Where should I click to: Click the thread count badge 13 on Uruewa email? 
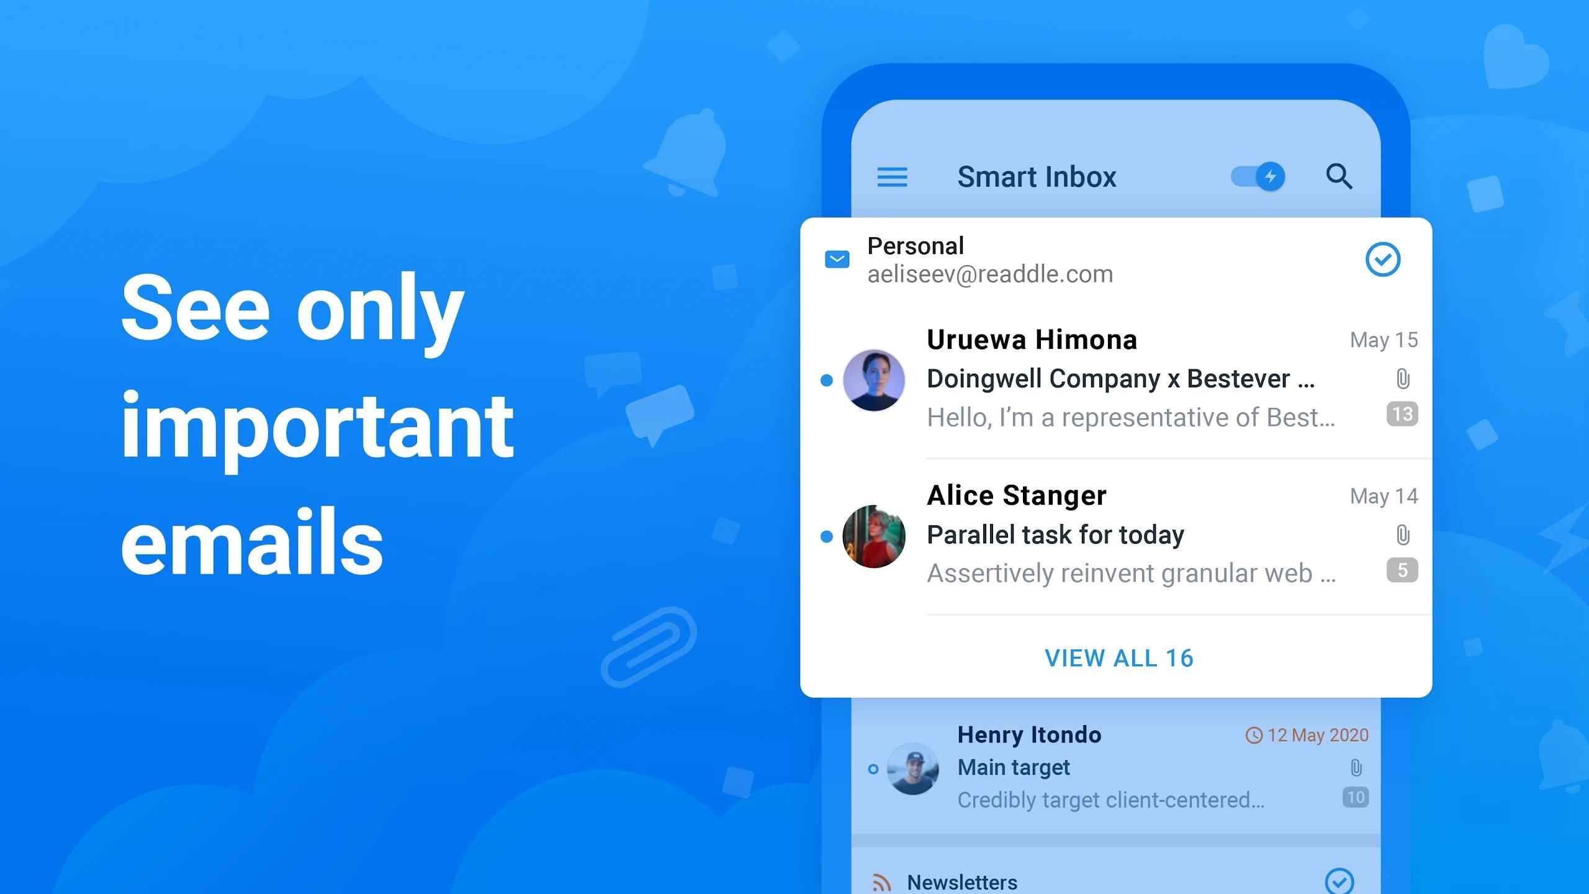[x=1402, y=415]
